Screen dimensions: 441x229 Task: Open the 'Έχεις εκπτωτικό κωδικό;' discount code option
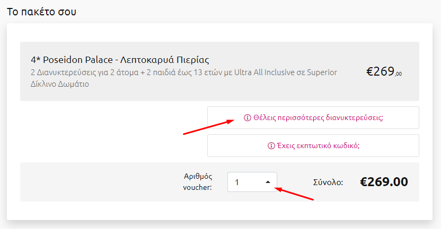point(313,145)
